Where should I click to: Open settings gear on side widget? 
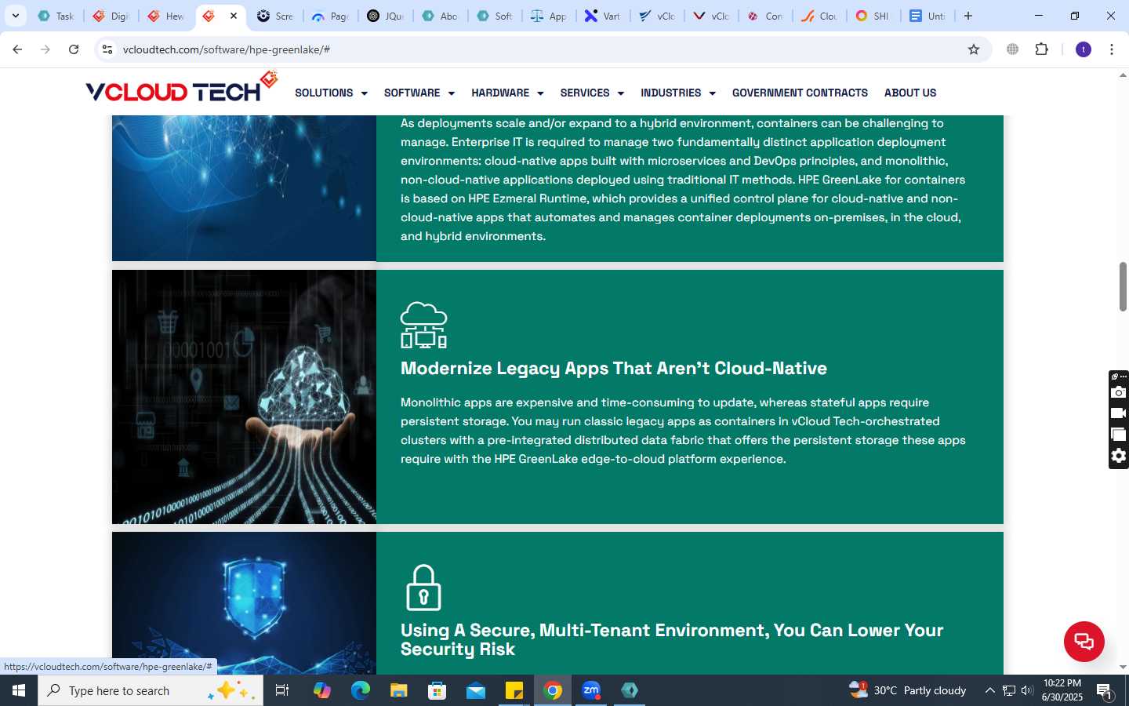[1119, 456]
